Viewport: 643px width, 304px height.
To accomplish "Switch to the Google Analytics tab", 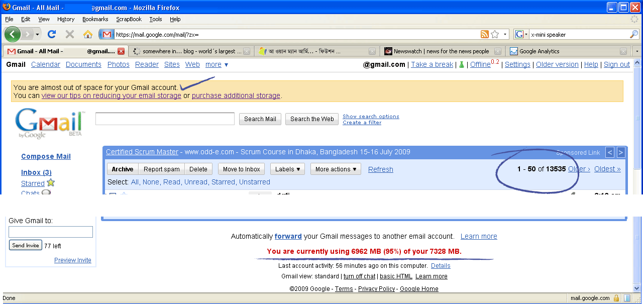I will click(x=568, y=51).
